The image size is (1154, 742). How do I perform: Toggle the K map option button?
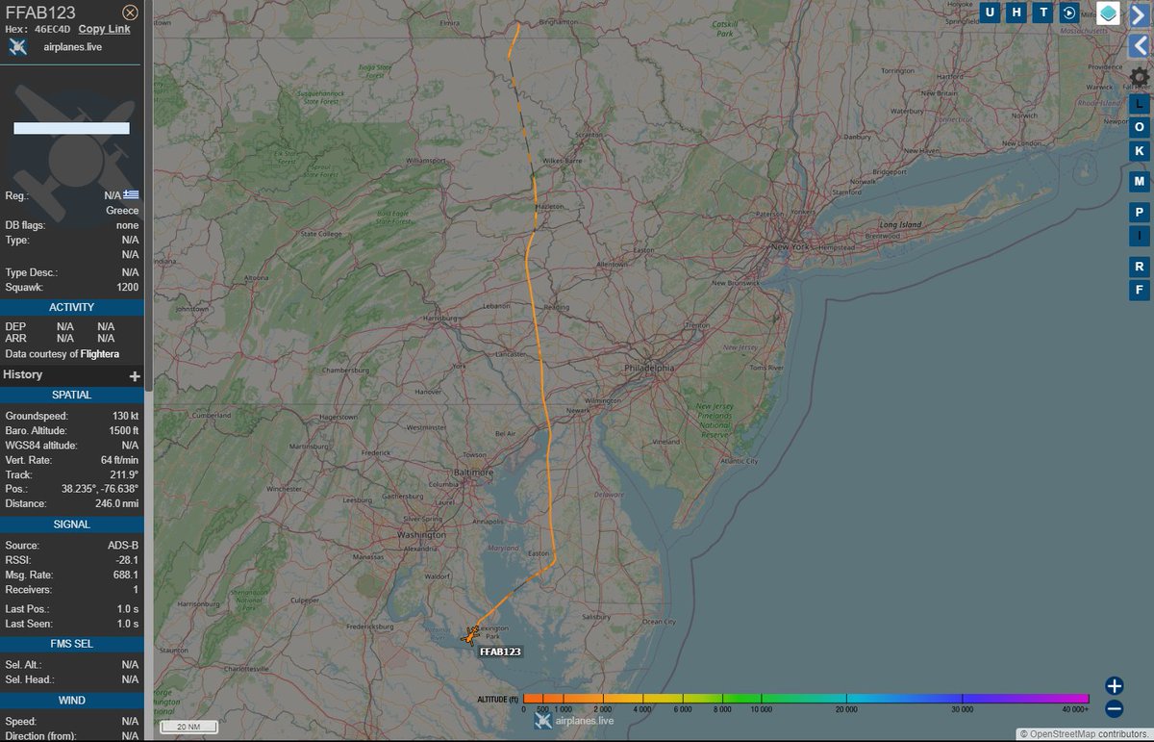coord(1140,151)
